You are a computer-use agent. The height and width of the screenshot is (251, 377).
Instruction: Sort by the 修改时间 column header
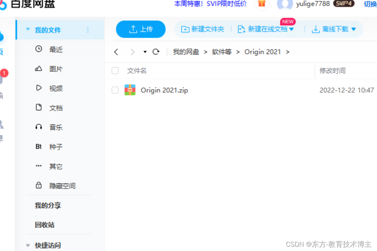(x=332, y=71)
